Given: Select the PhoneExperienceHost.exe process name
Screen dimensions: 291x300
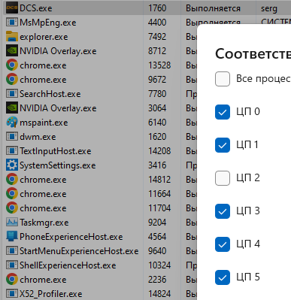Looking at the screenshot, I should [71, 237].
